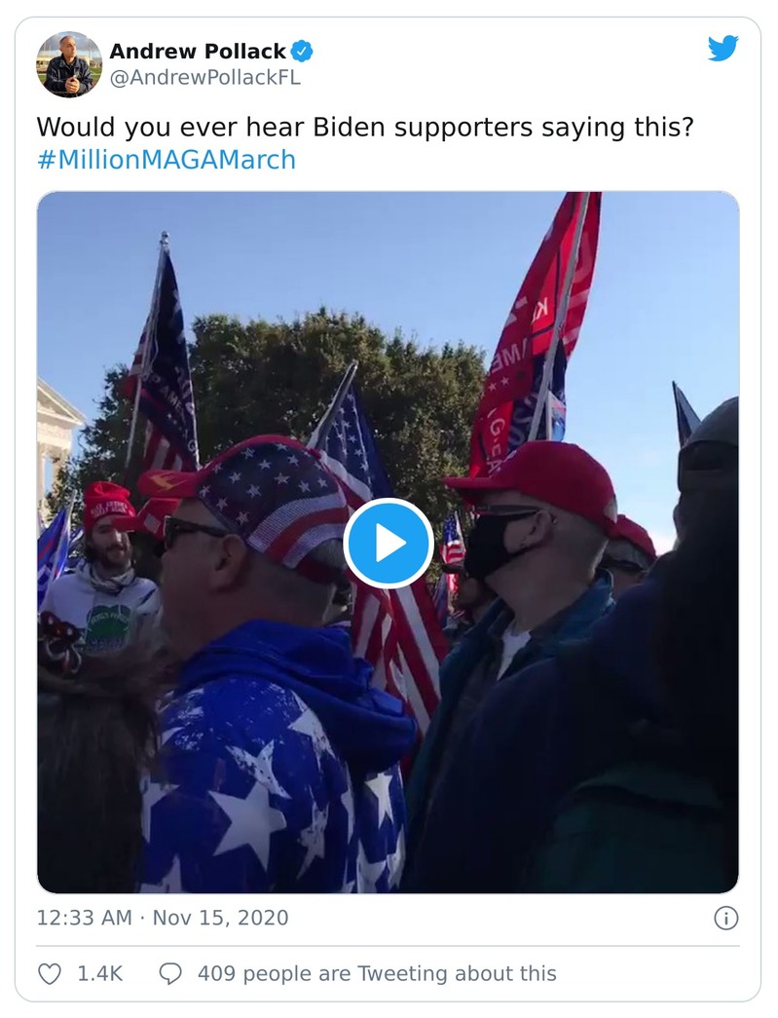Click the Twitter bird logo
The width and height of the screenshot is (778, 1018).
click(x=722, y=49)
